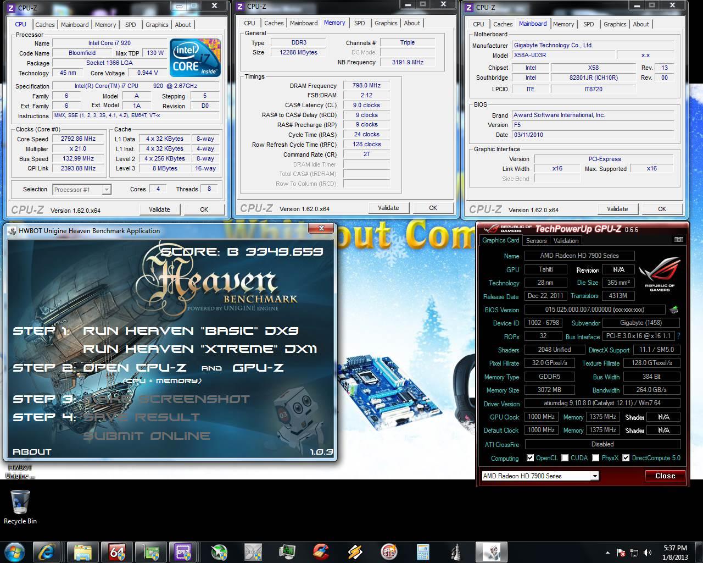Click the purple CPU-Z taskbar icon
This screenshot has width=703, height=563.
point(183,551)
